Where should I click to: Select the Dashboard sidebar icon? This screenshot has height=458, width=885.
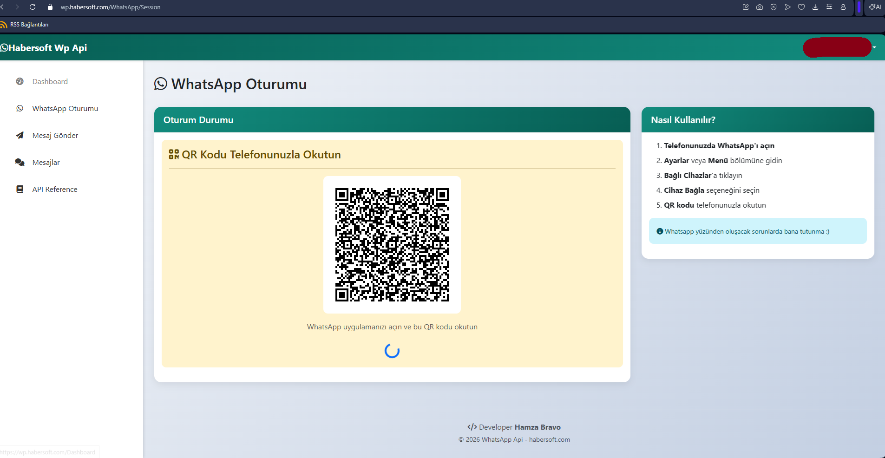pyautogui.click(x=20, y=81)
